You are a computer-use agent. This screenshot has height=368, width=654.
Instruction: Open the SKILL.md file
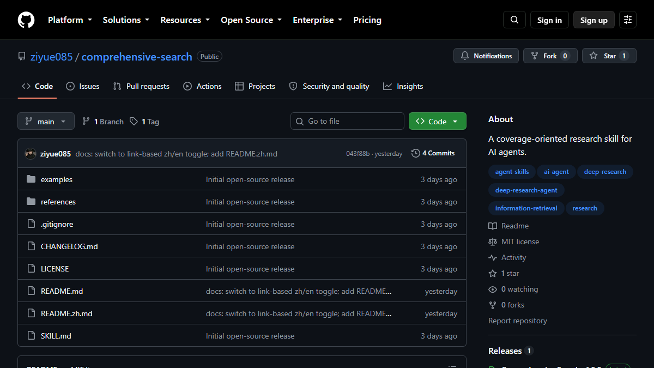pos(56,336)
